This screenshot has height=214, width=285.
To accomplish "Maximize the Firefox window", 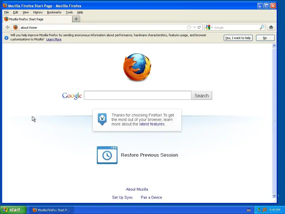I will (267, 6).
